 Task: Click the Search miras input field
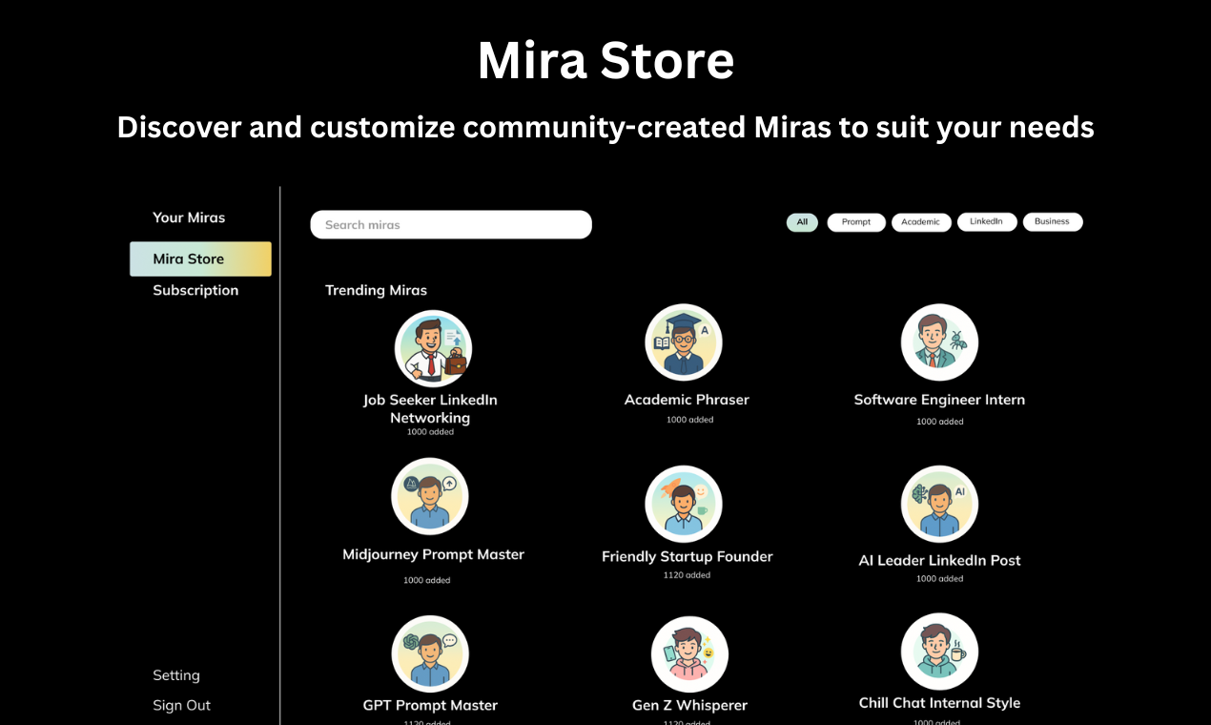[450, 224]
